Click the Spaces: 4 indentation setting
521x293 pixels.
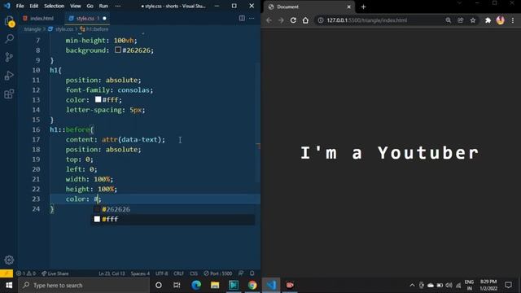click(140, 273)
